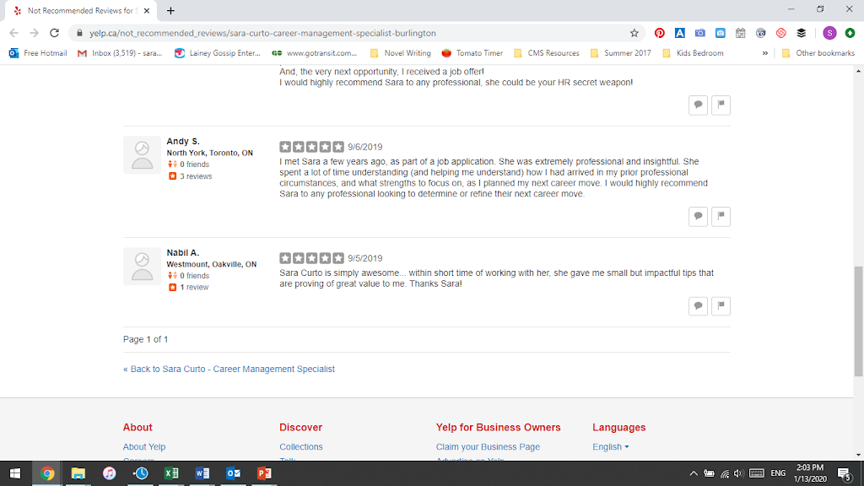864x486 pixels.
Task: Click the five-star rating dated 9/5/2019
Action: 311,258
